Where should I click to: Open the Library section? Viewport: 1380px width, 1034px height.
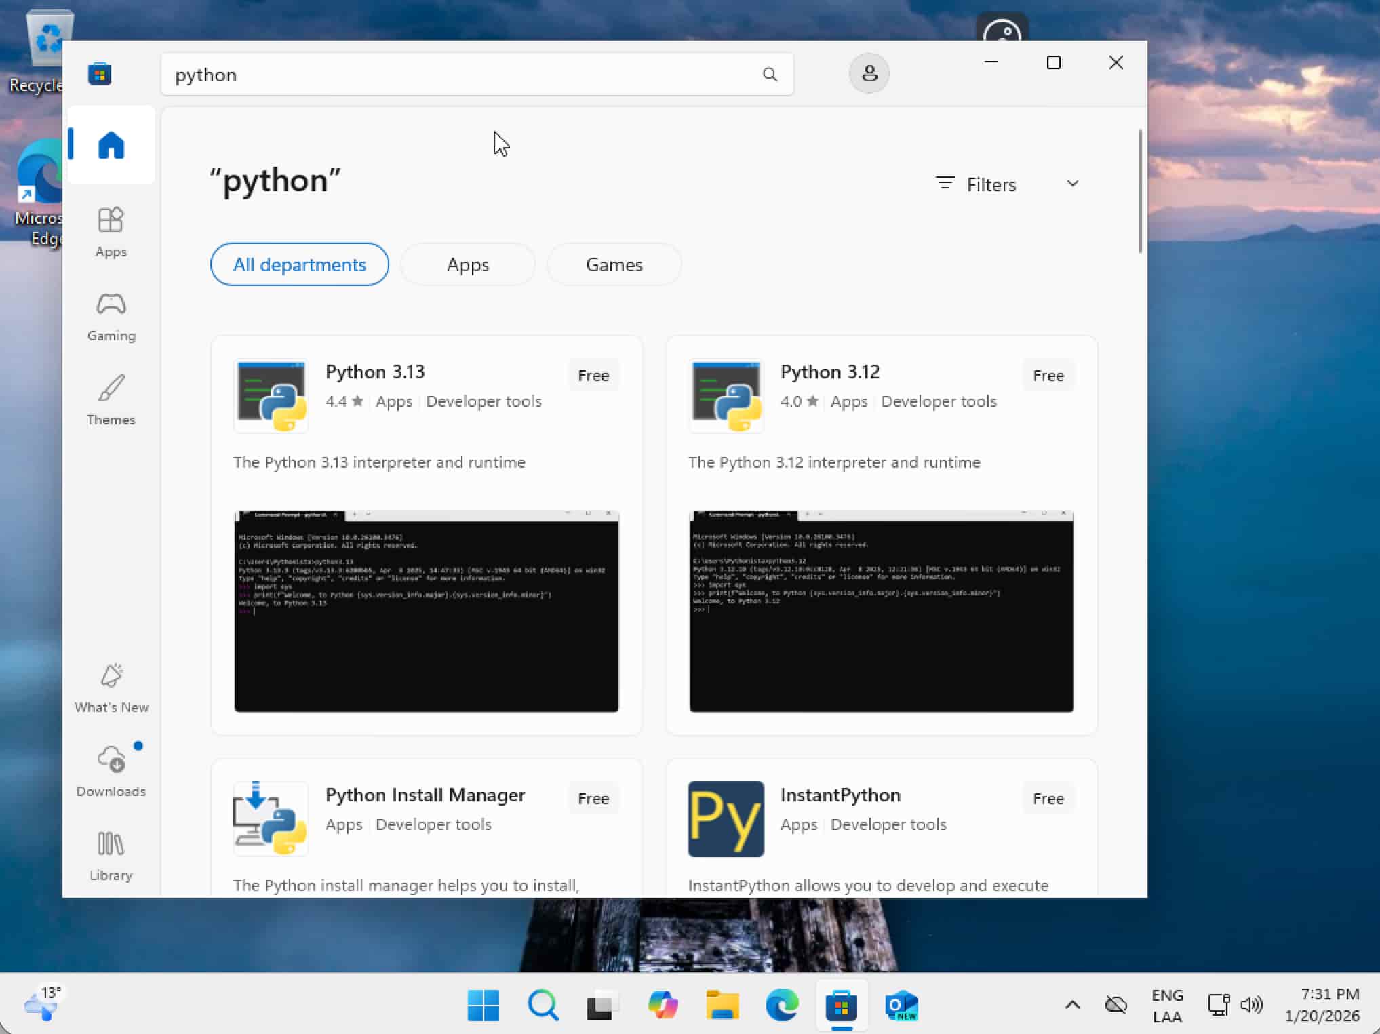(111, 856)
